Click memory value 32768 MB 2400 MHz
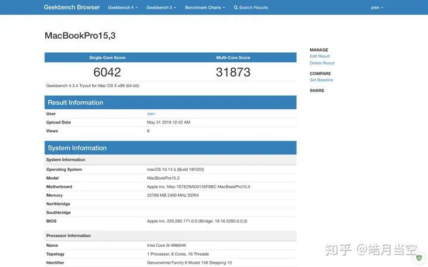Image resolution: width=428 pixels, height=267 pixels. pyautogui.click(x=172, y=195)
